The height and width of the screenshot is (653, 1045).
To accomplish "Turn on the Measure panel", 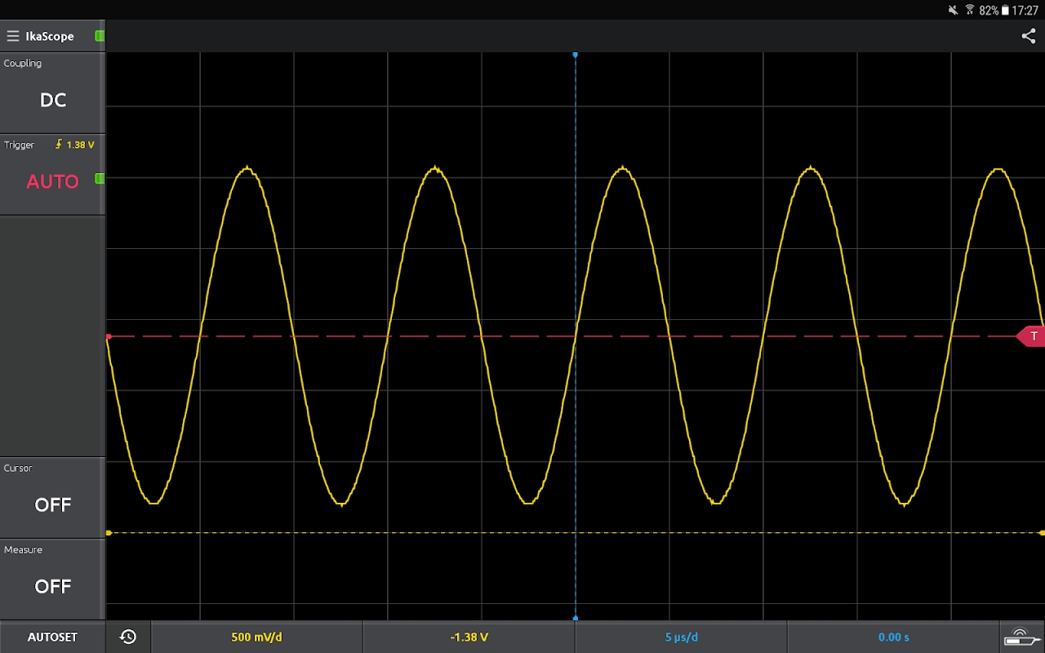I will pos(53,579).
